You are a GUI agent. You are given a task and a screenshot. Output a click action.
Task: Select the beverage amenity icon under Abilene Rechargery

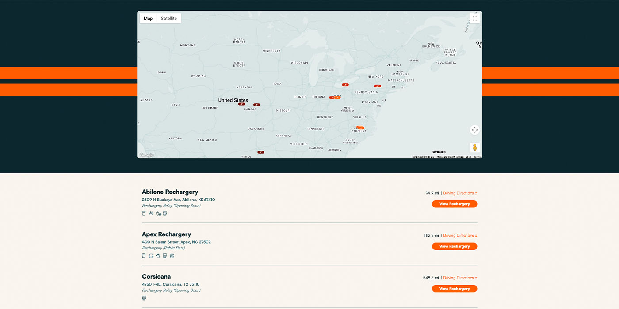pyautogui.click(x=144, y=213)
